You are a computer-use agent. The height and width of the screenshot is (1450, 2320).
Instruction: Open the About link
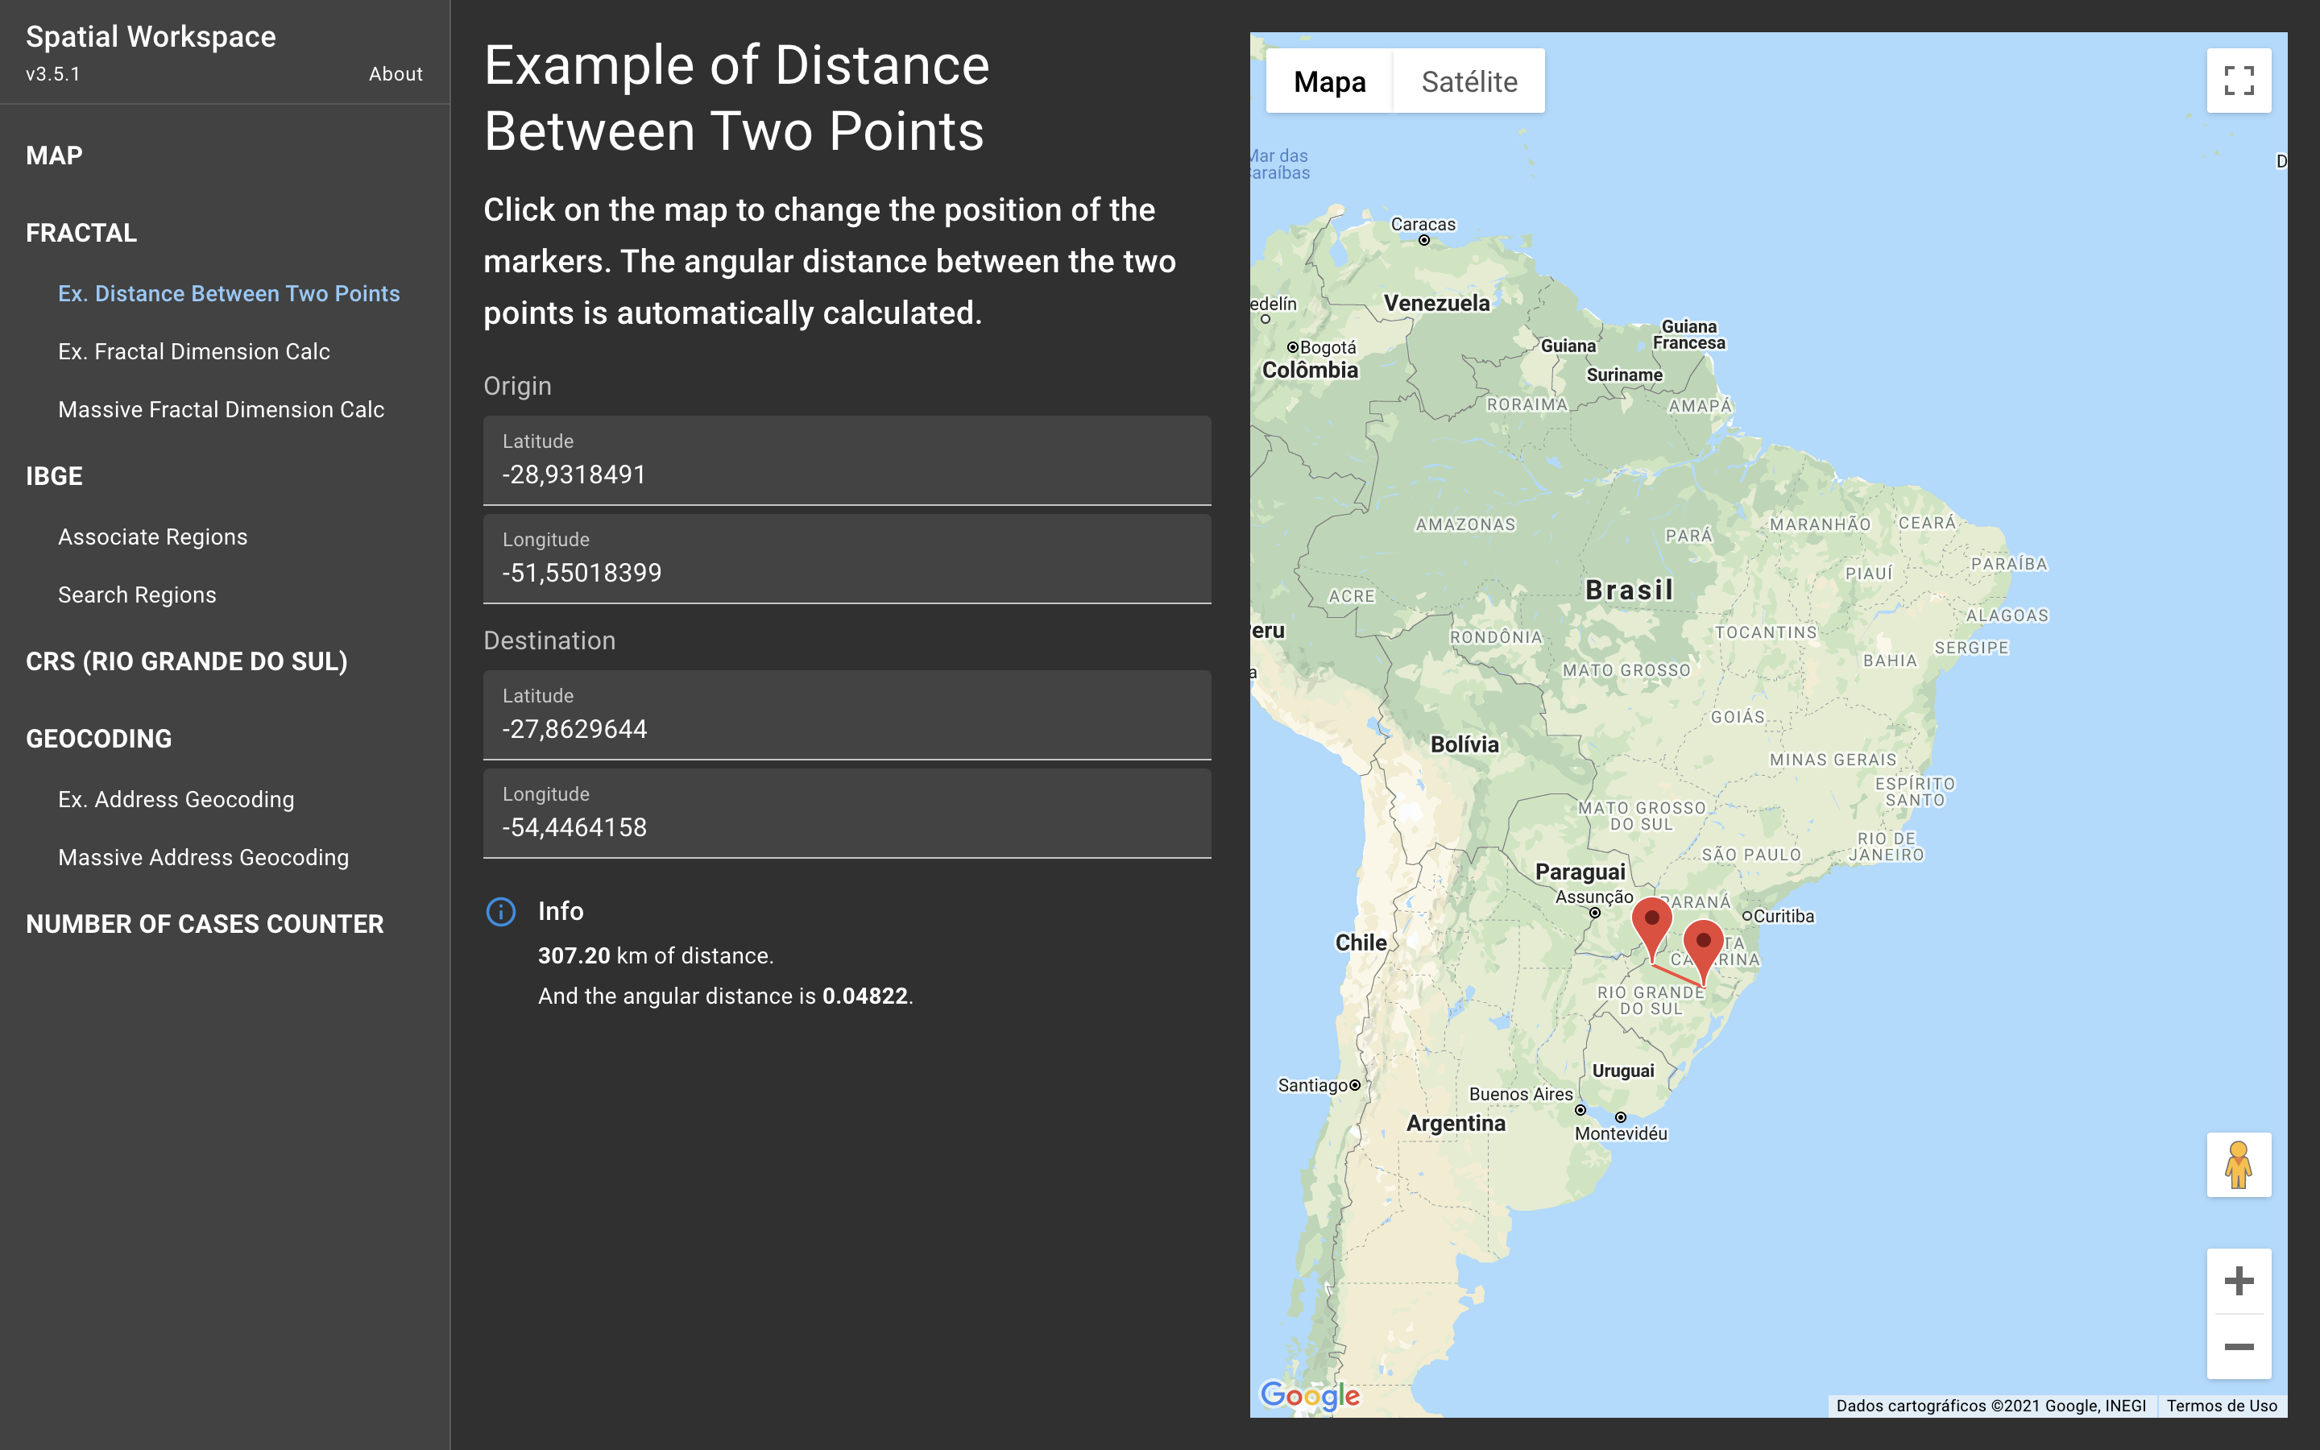tap(395, 74)
